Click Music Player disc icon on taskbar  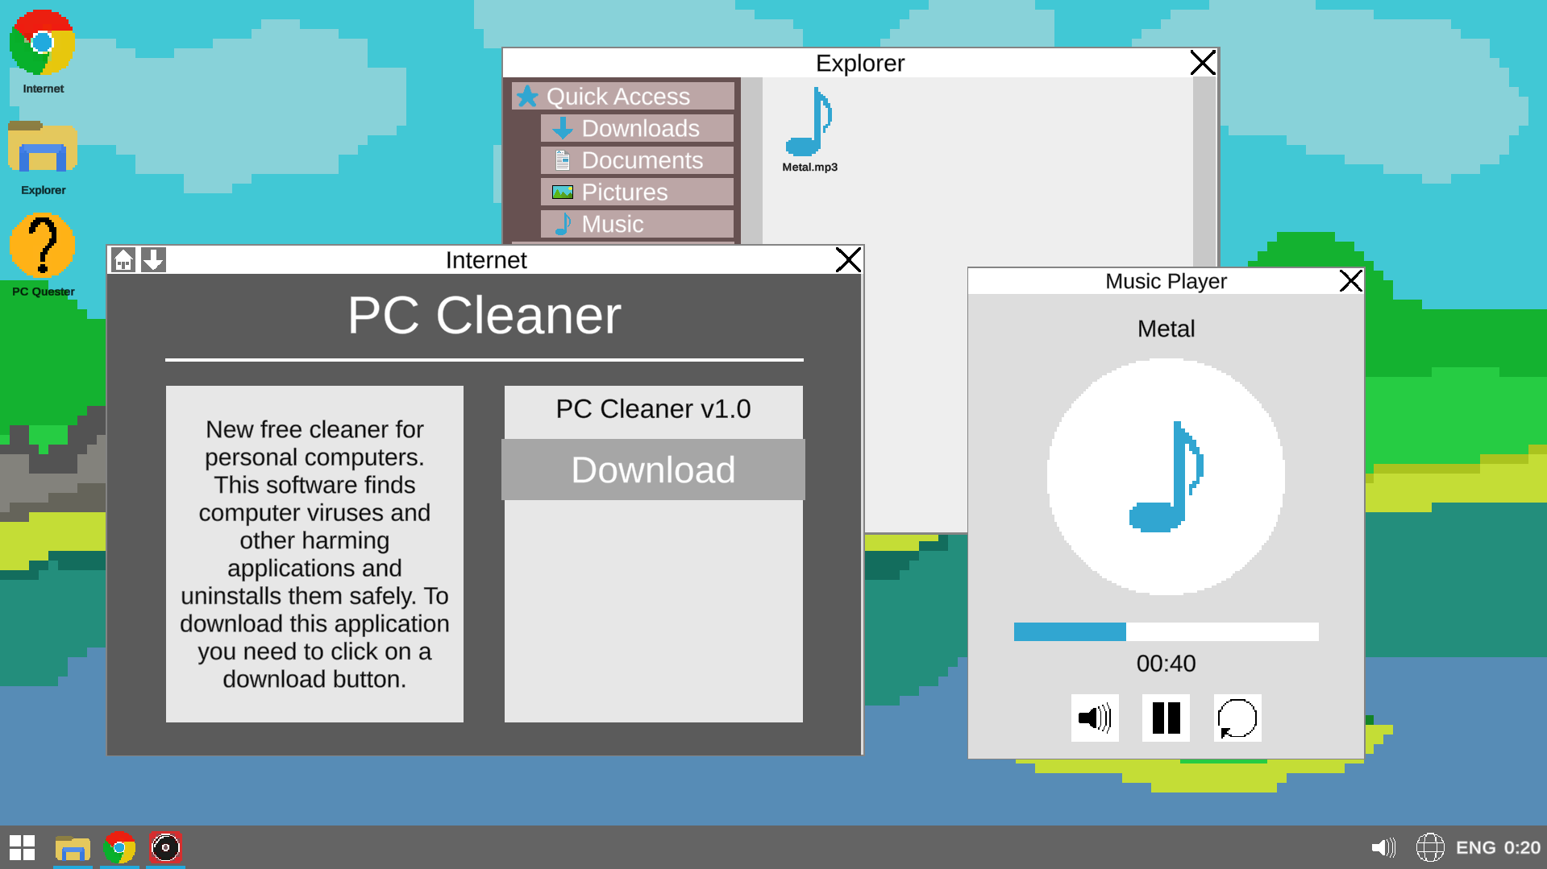point(166,848)
